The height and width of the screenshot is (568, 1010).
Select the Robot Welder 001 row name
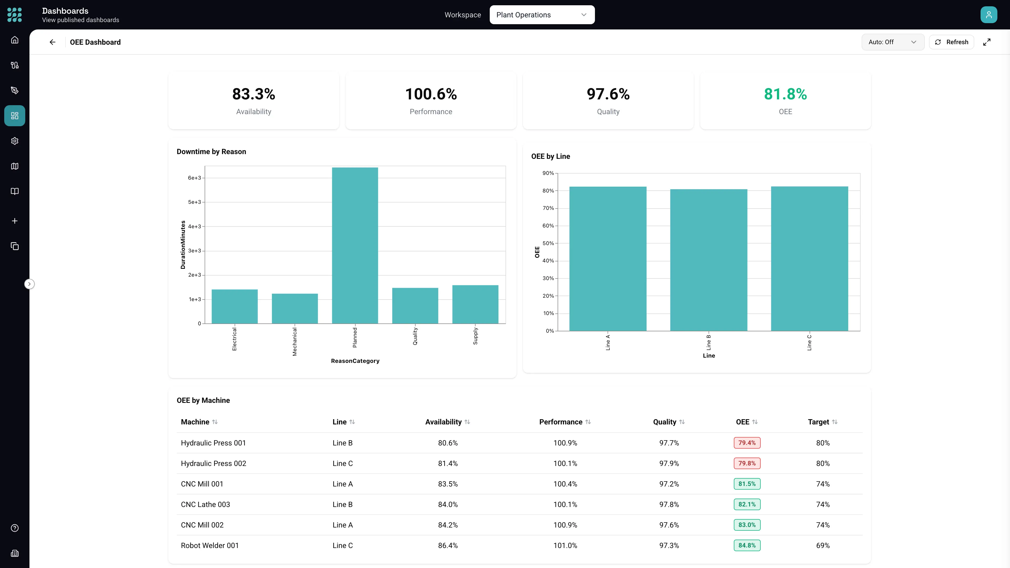[210, 546]
